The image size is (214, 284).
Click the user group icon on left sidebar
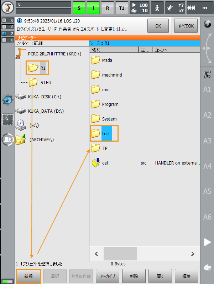[7, 139]
